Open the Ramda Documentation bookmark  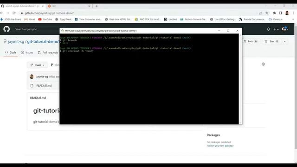[252, 19]
